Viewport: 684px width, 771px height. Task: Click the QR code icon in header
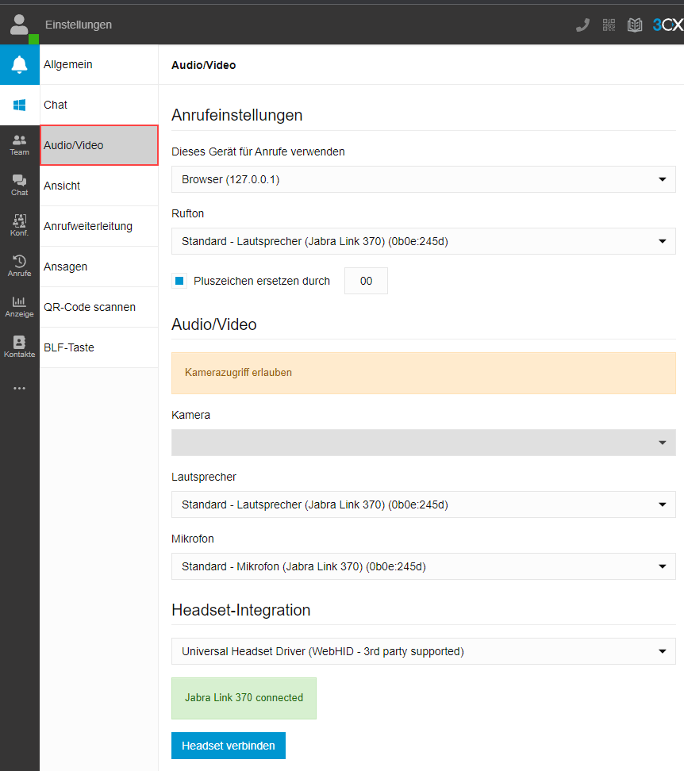coord(609,25)
